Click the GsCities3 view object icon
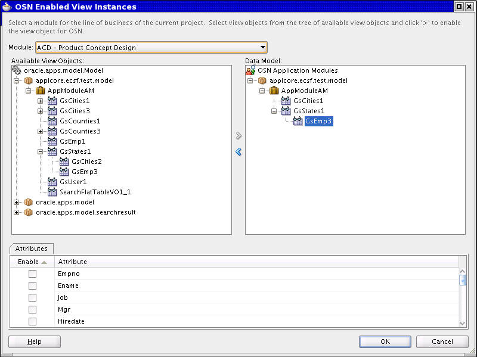Screen dimensions: 477x357 [52, 111]
